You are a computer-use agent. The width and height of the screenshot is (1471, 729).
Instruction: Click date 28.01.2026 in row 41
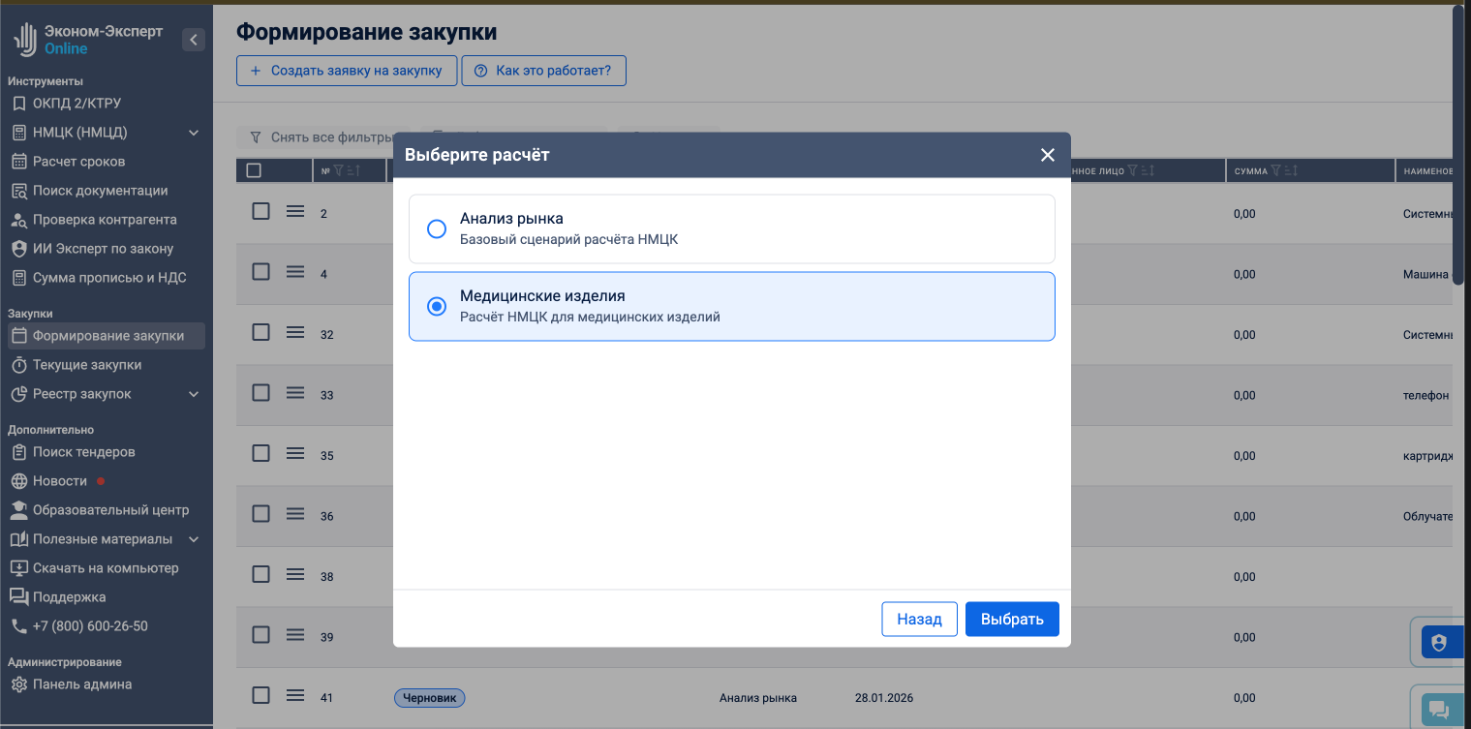884,697
